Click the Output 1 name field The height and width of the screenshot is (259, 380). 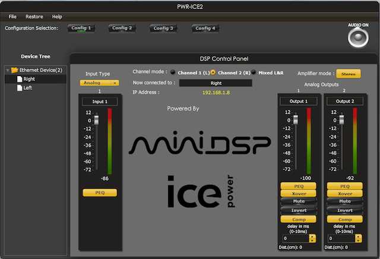click(299, 101)
